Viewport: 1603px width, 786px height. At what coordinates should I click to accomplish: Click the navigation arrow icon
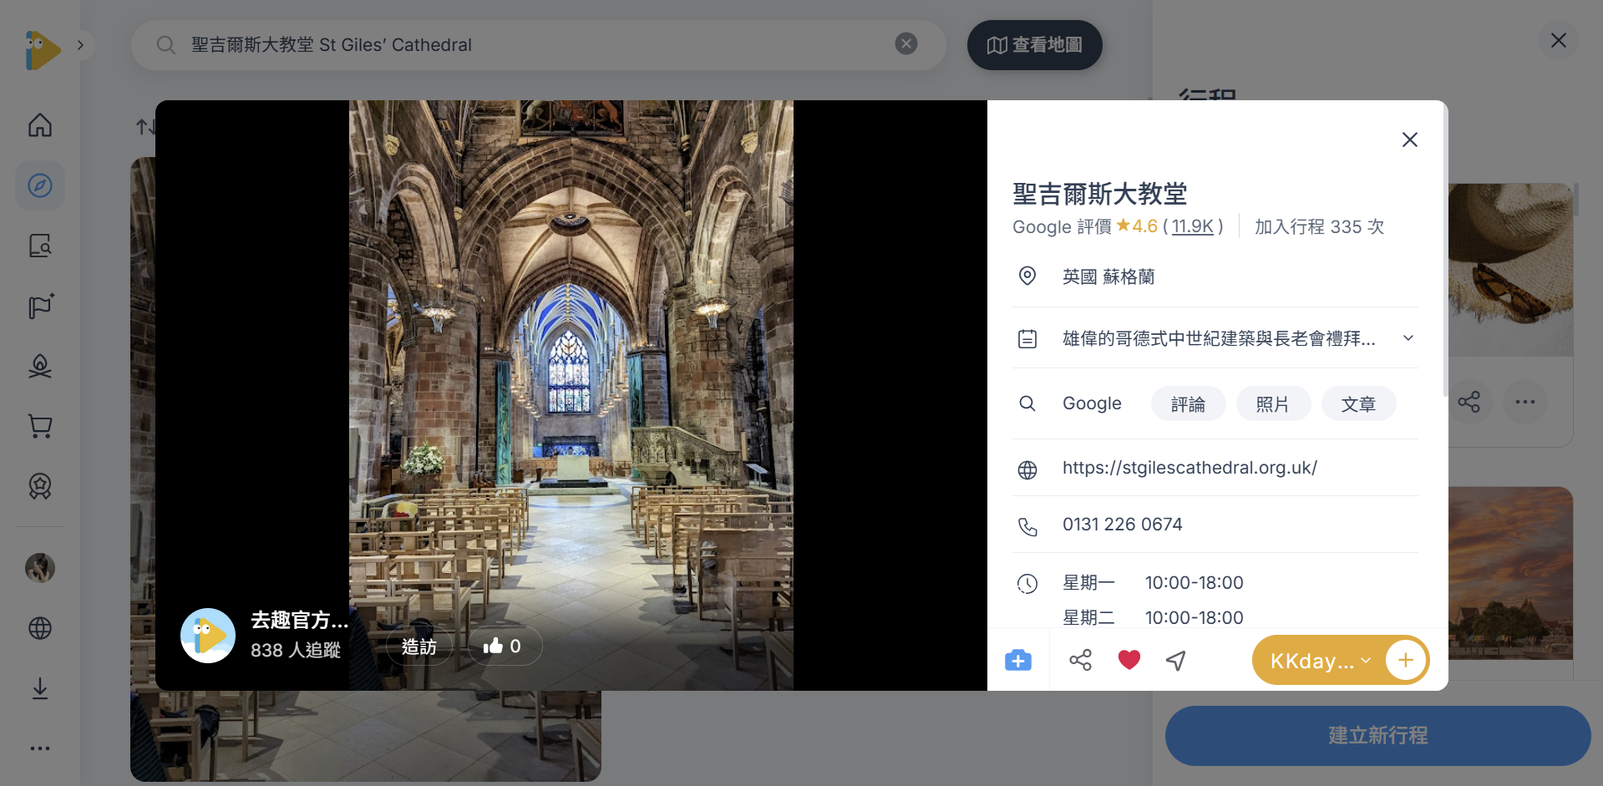point(1176,661)
